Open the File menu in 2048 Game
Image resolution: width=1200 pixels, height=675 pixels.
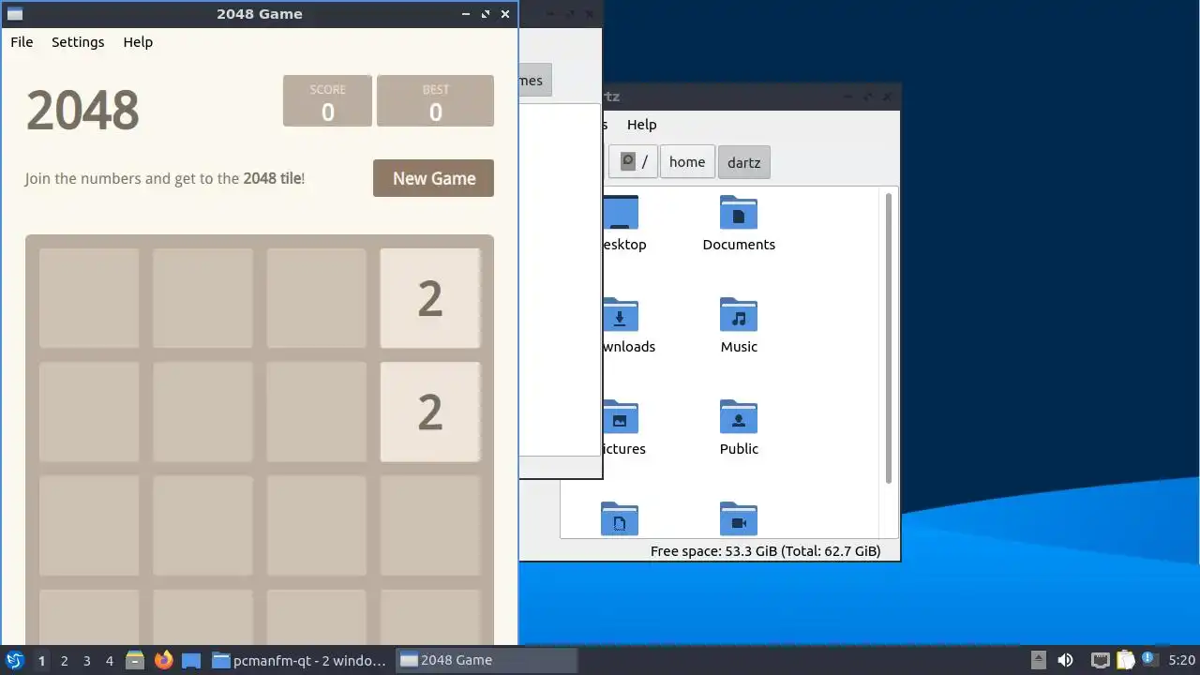point(22,42)
